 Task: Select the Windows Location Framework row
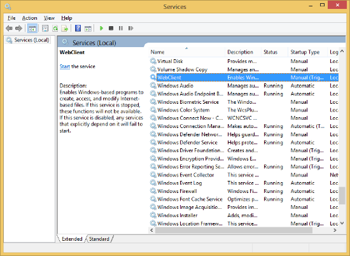[x=244, y=224]
